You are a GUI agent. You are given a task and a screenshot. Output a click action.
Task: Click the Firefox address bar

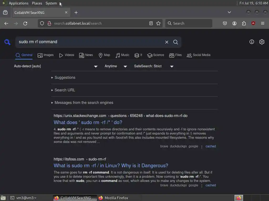tap(100, 23)
